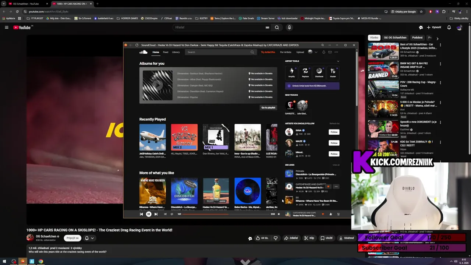The width and height of the screenshot is (471, 265).
Task: Open the Bebe Rexha vinyl cover
Action: pos(248,191)
